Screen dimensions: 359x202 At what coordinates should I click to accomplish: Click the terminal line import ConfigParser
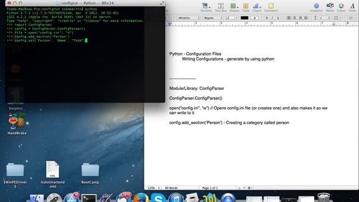(x=33, y=25)
